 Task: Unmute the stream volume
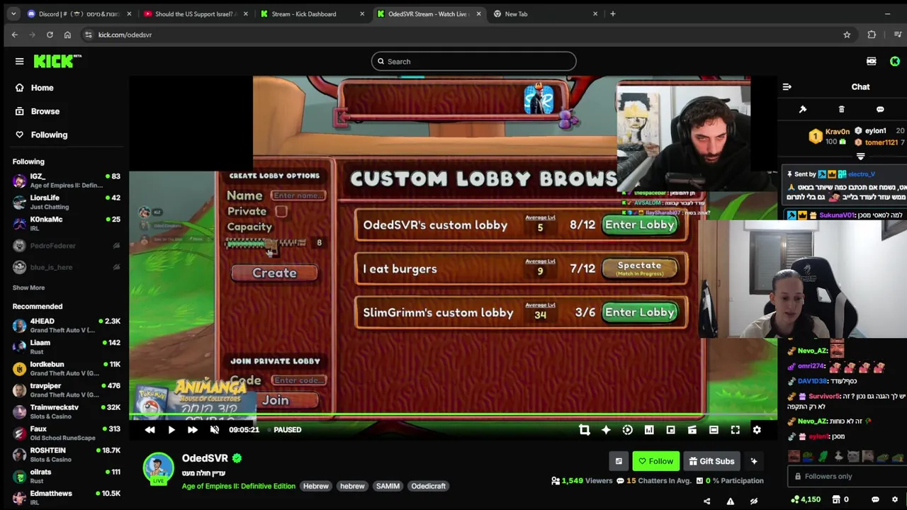pyautogui.click(x=215, y=430)
